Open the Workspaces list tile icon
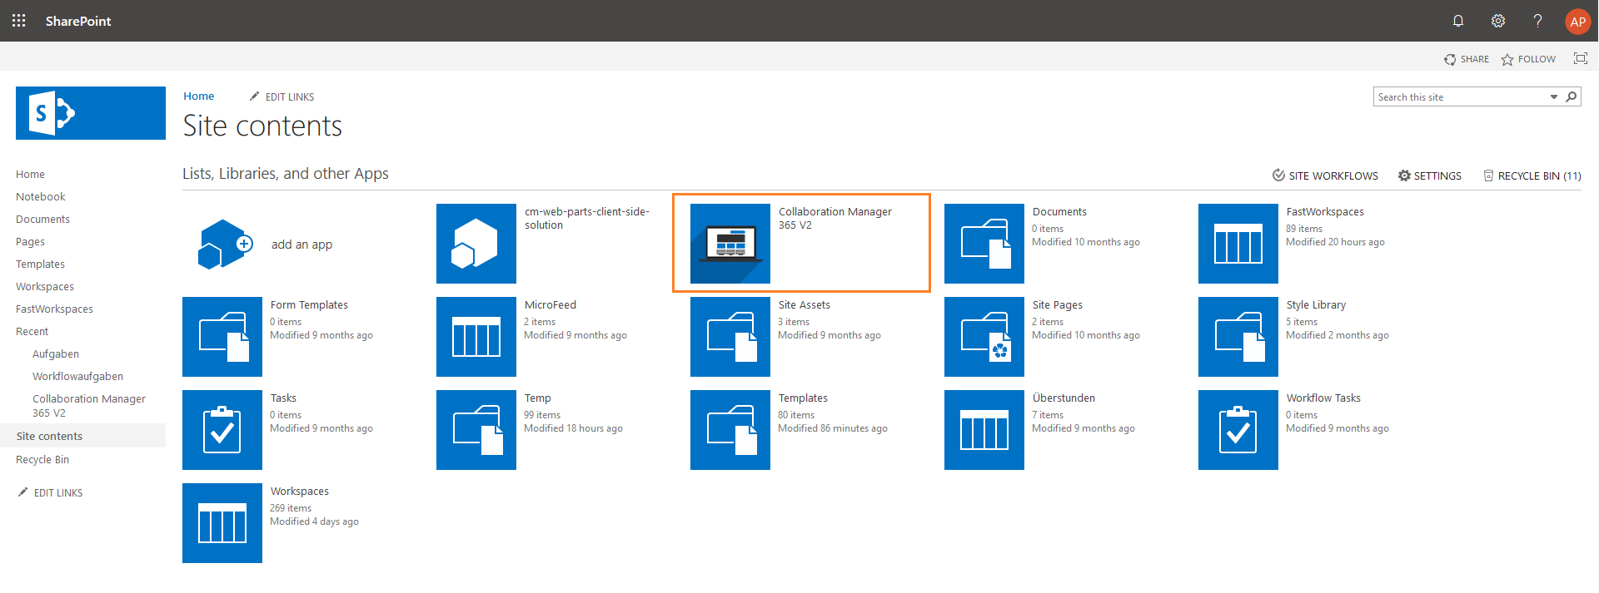This screenshot has width=1599, height=593. 222,523
